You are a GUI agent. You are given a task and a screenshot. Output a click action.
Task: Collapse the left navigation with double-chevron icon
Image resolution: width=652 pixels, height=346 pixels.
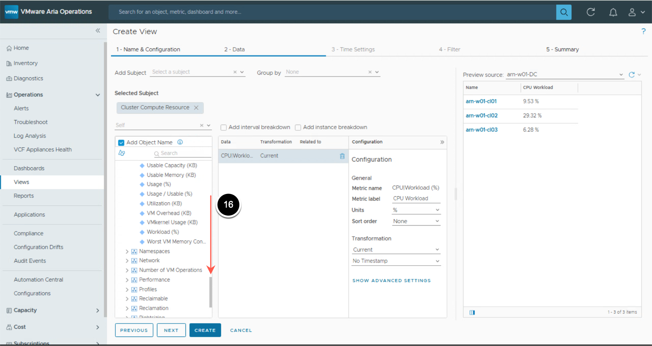[98, 30]
